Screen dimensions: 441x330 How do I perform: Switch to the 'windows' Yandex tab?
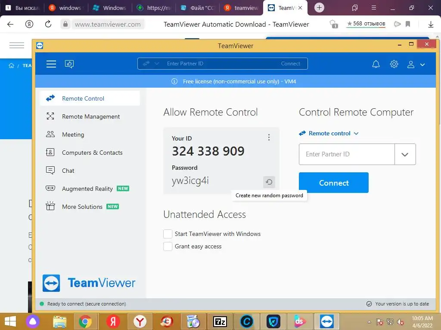[65, 8]
